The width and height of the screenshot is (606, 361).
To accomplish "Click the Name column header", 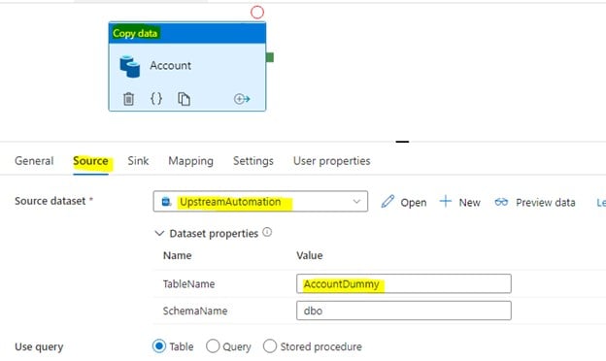I will click(x=177, y=255).
